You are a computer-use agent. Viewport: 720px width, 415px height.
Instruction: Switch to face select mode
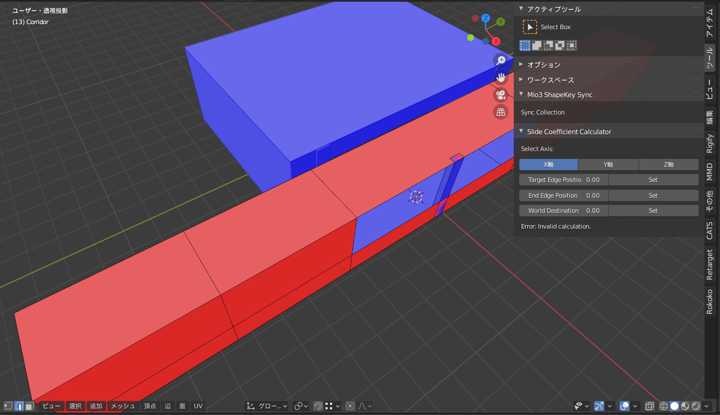click(30, 406)
